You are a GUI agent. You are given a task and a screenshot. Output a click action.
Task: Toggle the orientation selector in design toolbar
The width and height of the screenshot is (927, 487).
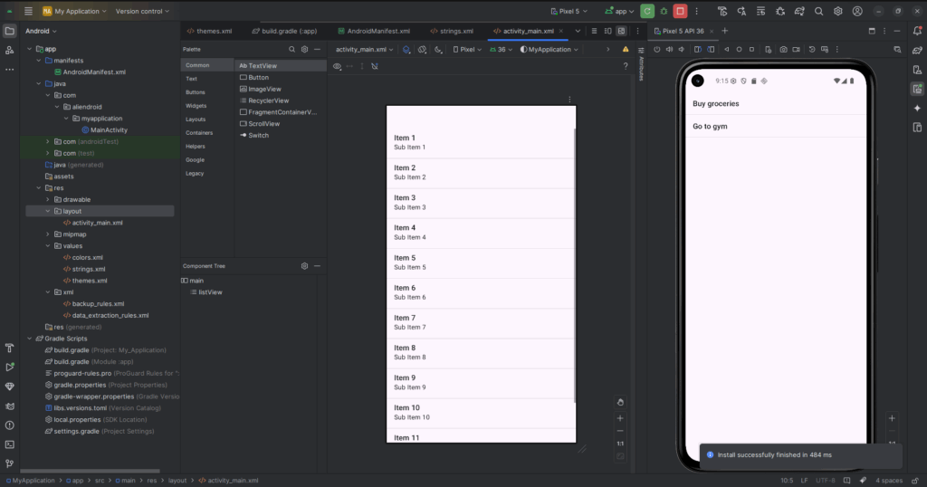click(422, 50)
